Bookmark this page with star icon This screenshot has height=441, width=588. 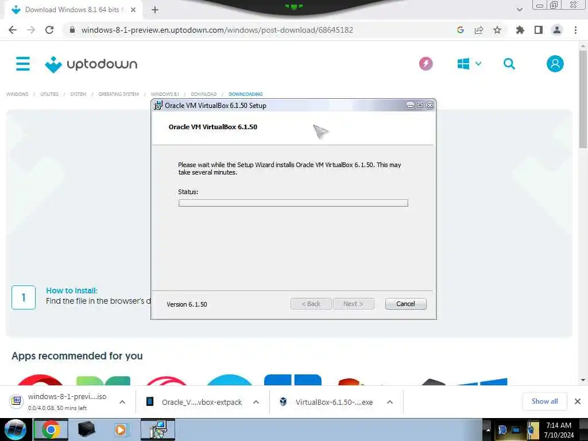[x=497, y=30]
